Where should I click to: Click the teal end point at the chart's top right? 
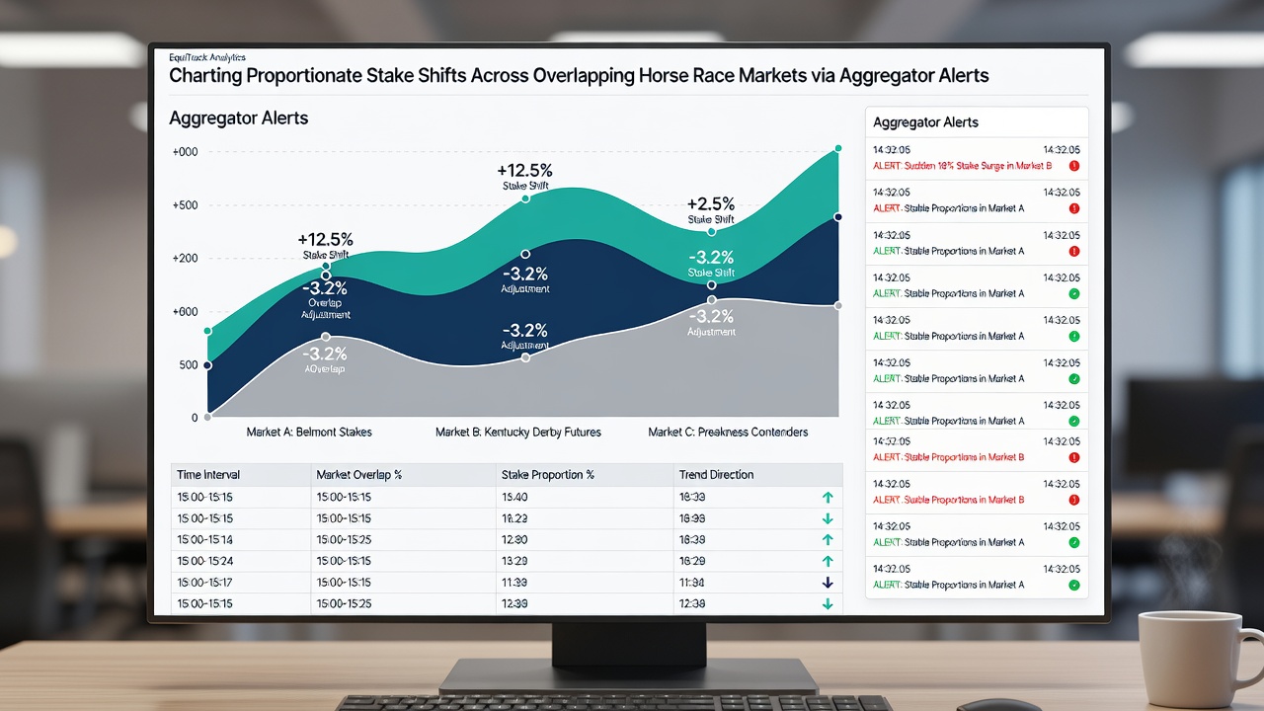(837, 148)
